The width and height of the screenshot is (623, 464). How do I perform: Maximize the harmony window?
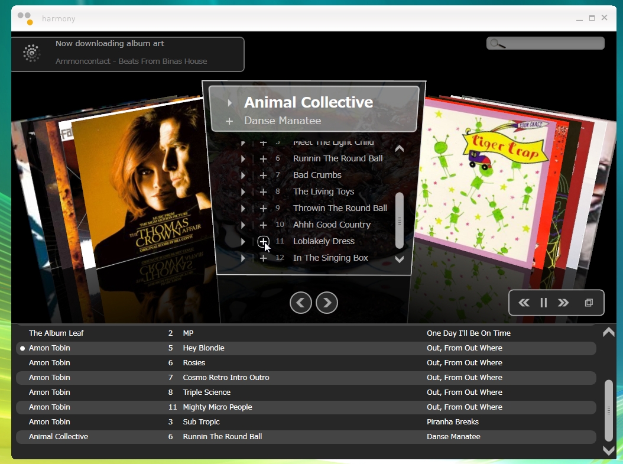coord(592,18)
